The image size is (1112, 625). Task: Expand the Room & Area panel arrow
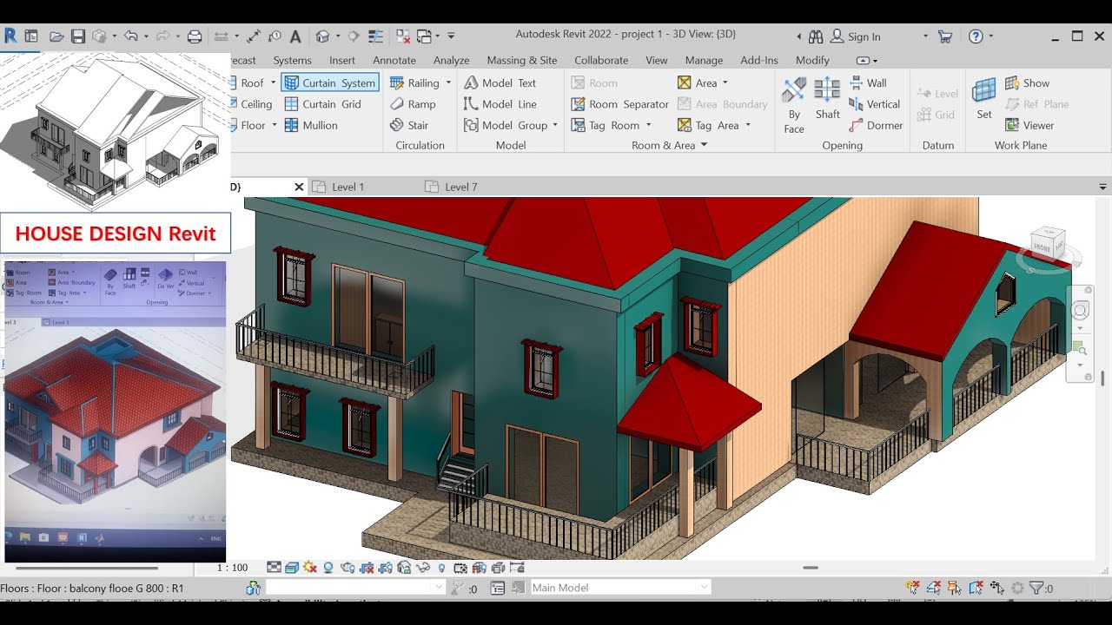pos(704,146)
